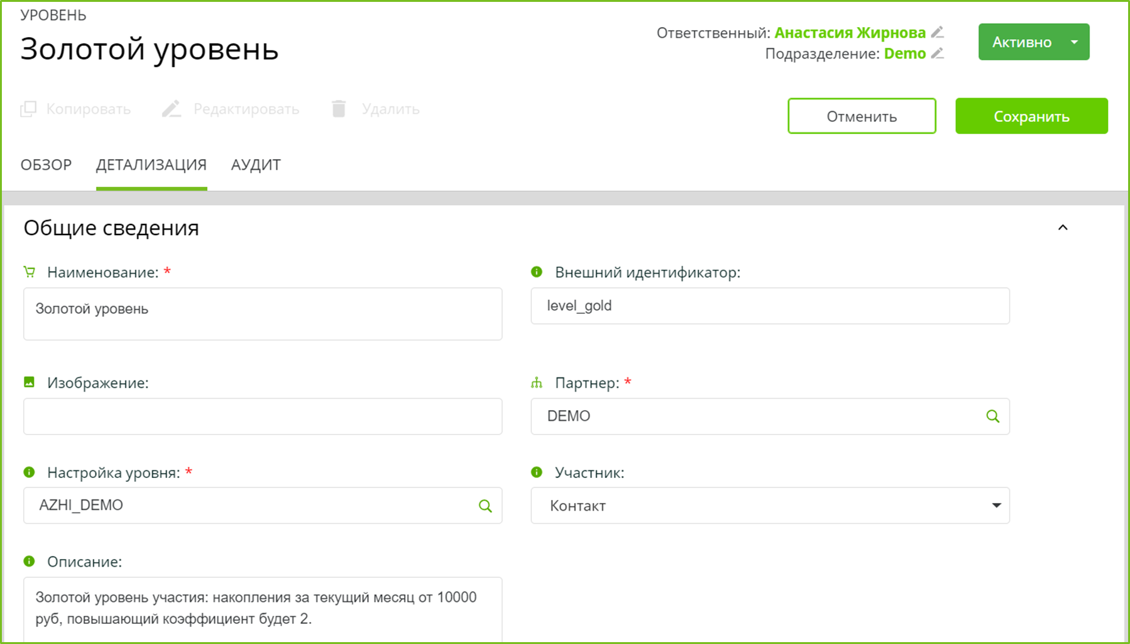
Task: Click the Копировать copy icon
Action: tap(29, 109)
